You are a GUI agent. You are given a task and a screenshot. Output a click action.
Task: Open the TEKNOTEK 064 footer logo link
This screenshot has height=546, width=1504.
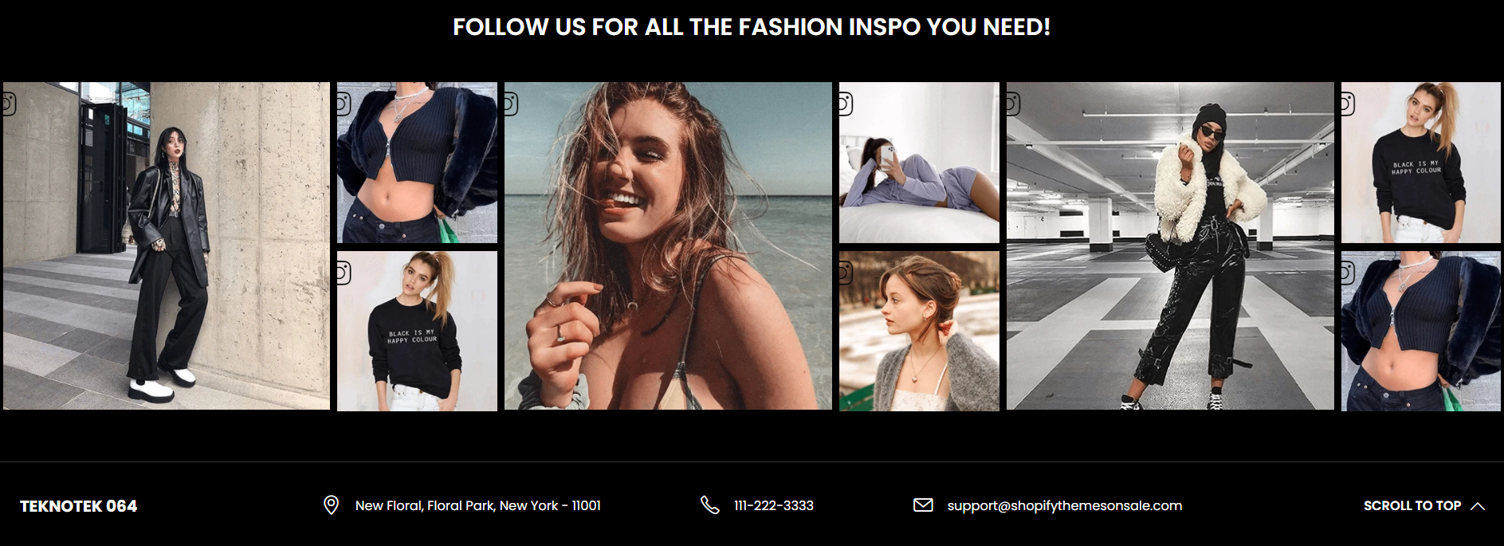point(78,506)
